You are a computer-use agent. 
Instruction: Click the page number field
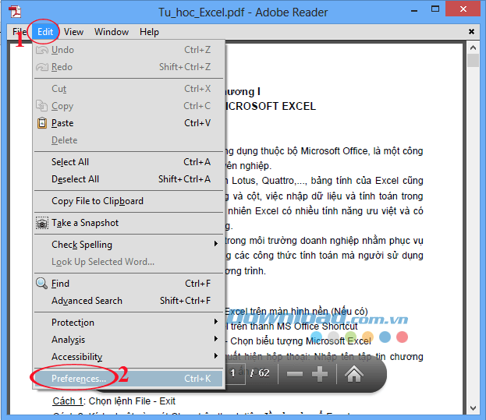[235, 373]
